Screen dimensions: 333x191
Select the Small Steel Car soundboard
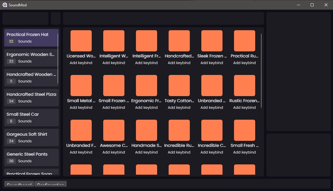31,118
